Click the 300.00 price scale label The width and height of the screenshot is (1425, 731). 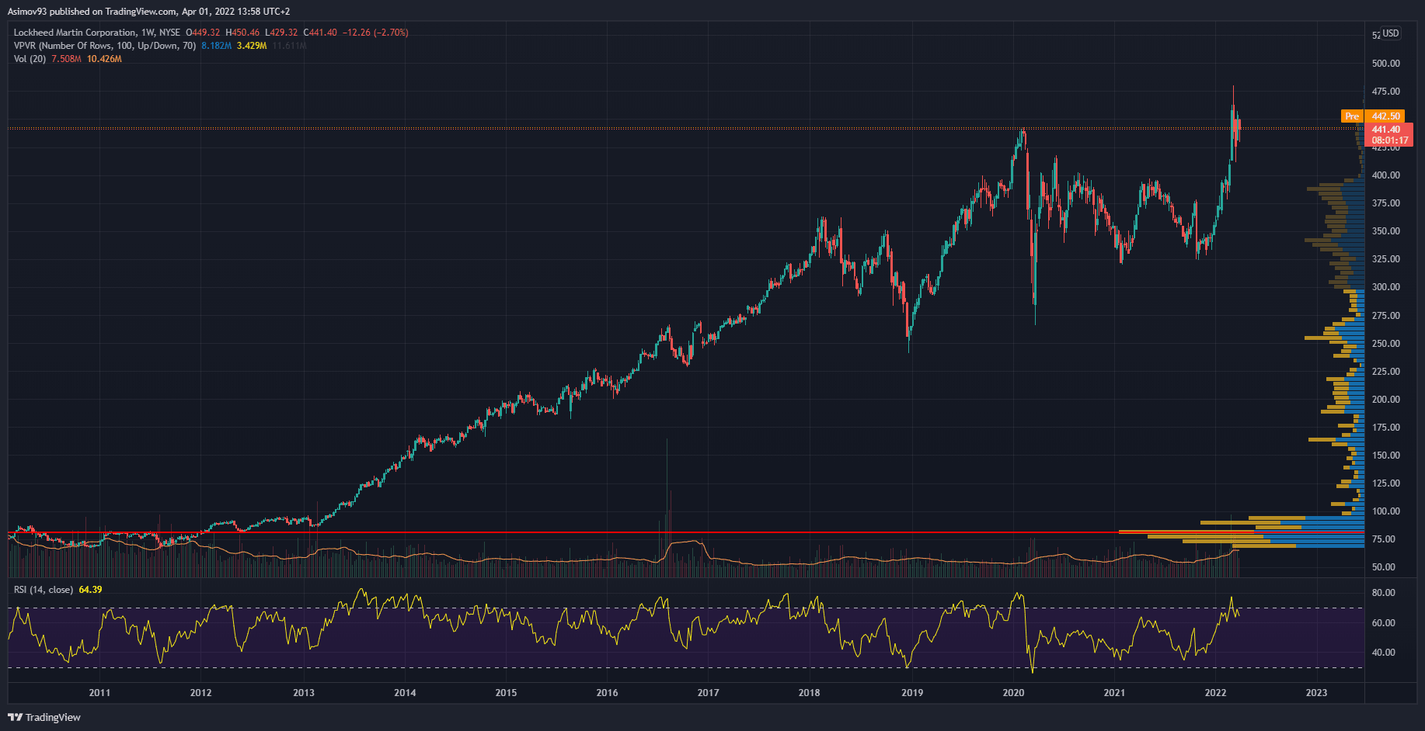tap(1385, 287)
